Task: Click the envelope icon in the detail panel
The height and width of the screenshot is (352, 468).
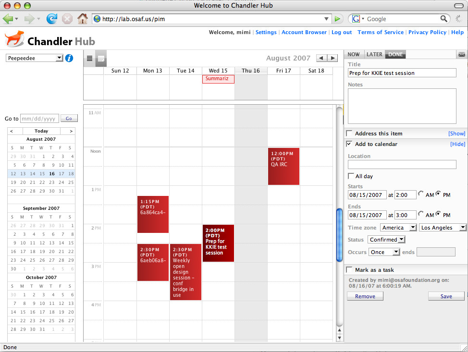Action: (461, 54)
